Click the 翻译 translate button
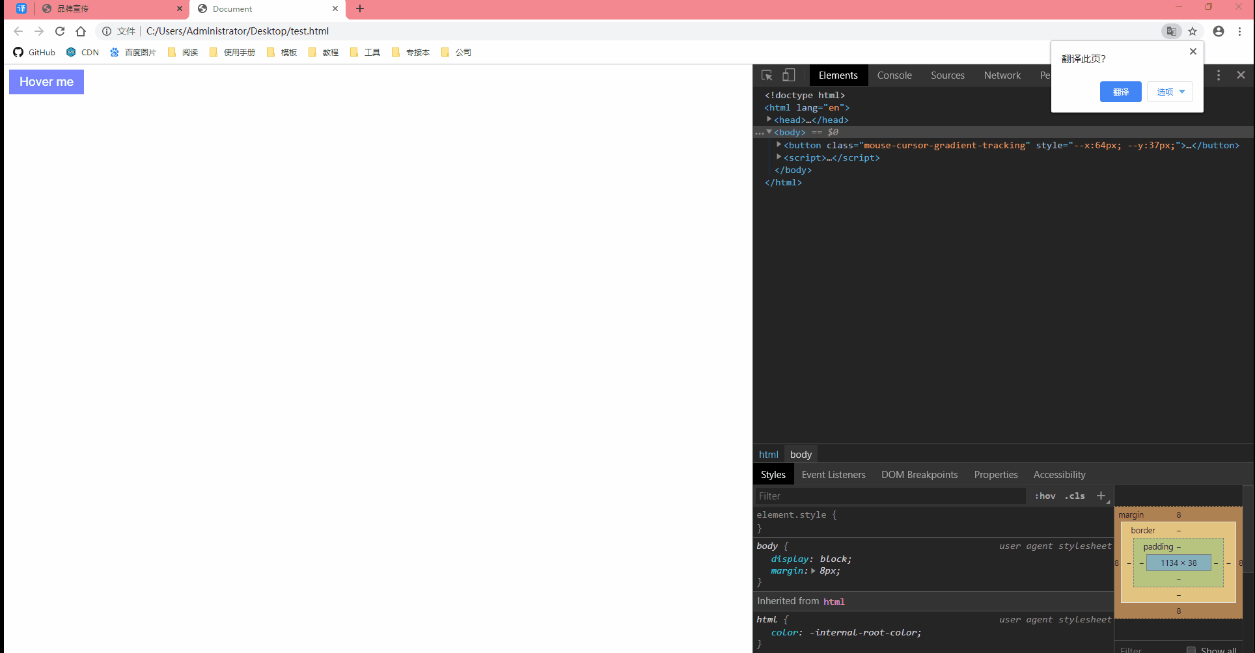 tap(1120, 92)
